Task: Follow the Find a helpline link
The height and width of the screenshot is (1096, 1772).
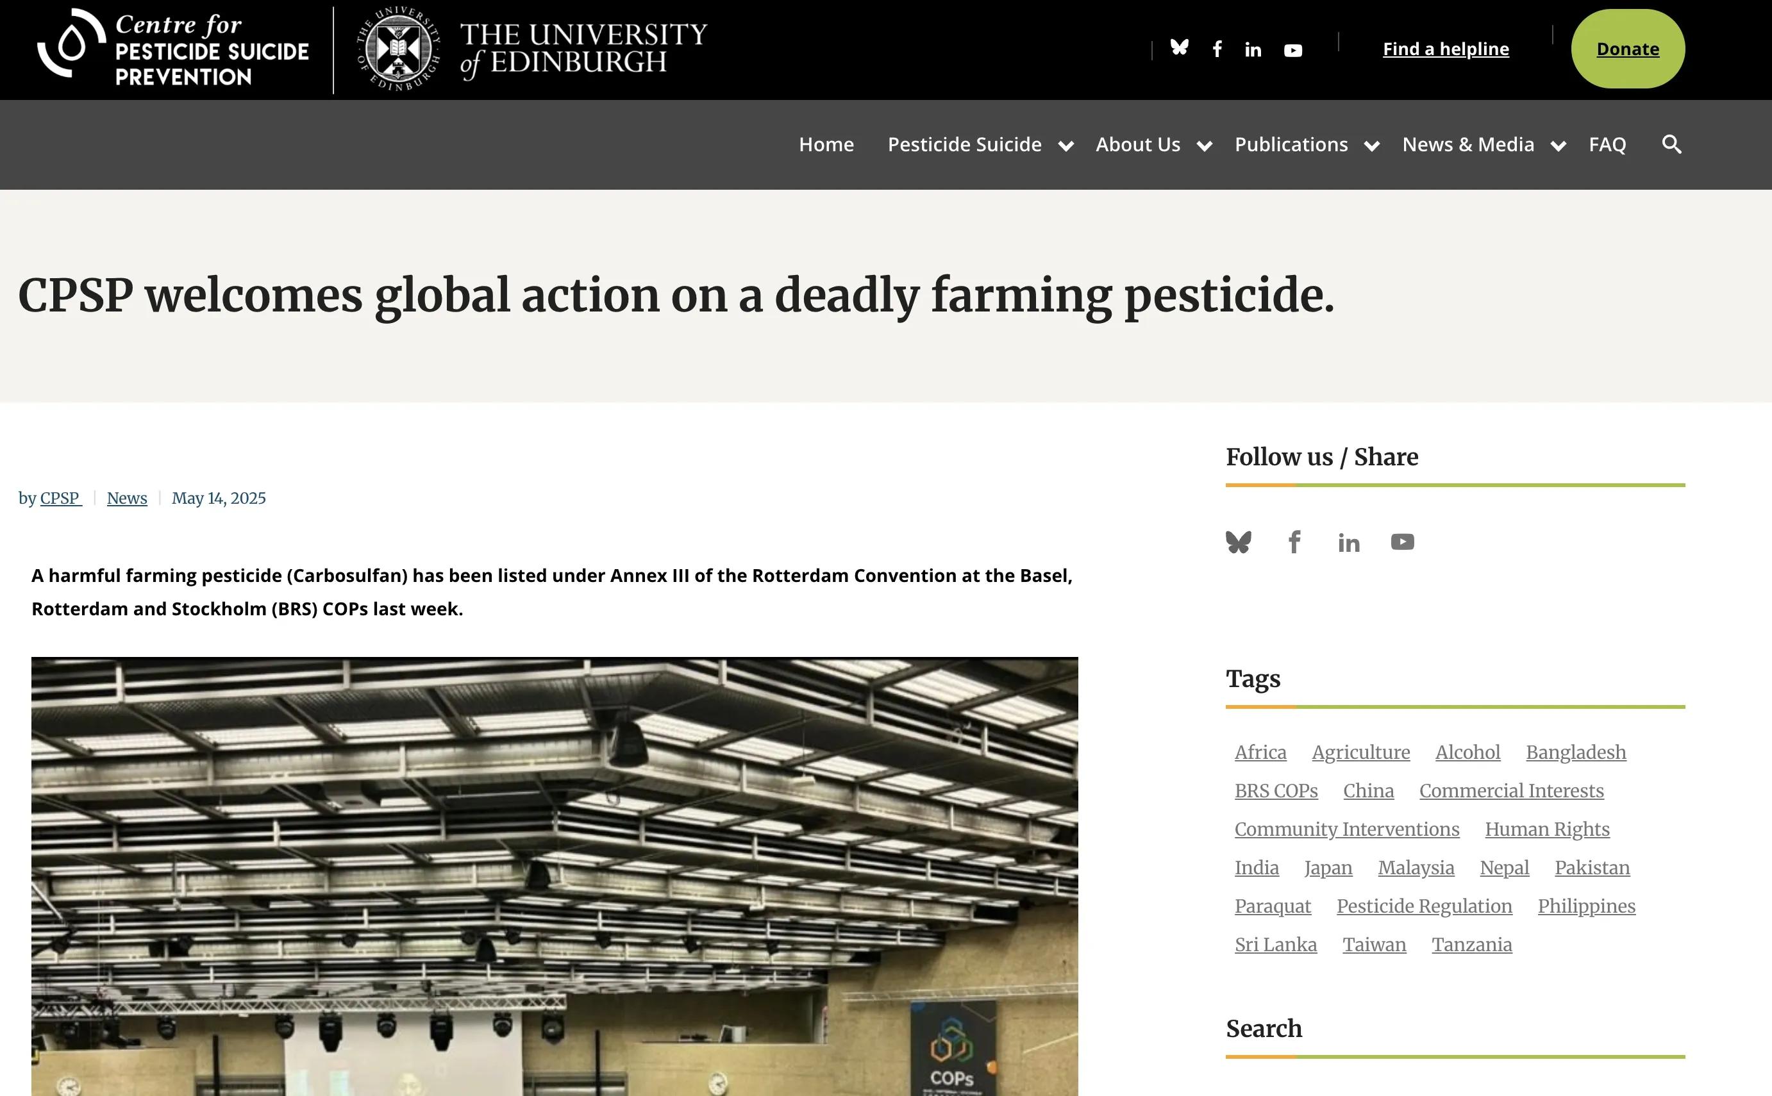Action: [1446, 49]
